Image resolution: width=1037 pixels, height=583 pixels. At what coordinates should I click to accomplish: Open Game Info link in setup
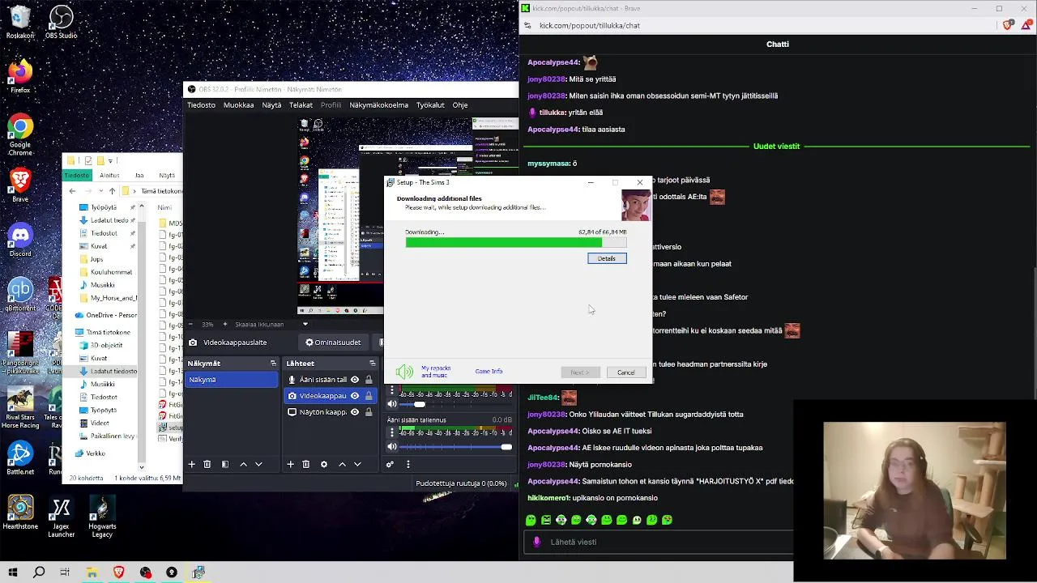pyautogui.click(x=489, y=372)
